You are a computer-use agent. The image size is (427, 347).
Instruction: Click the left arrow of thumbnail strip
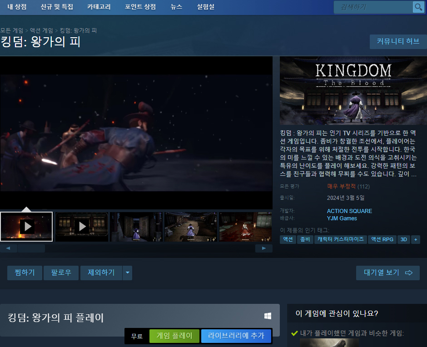8,248
